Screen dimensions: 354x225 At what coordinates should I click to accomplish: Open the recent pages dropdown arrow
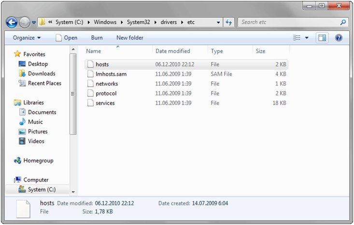[x=34, y=22]
